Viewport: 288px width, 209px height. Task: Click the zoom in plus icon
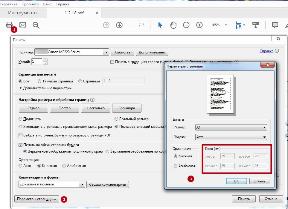click(x=199, y=25)
